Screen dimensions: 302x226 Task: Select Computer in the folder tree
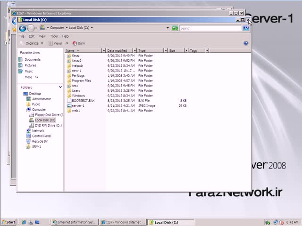pyautogui.click(x=39, y=110)
